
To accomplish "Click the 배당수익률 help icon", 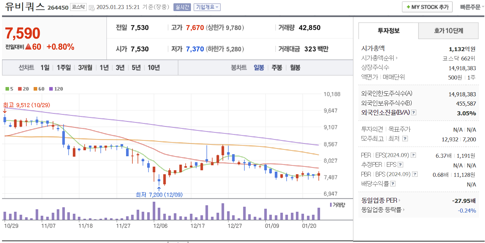I will [394, 183].
